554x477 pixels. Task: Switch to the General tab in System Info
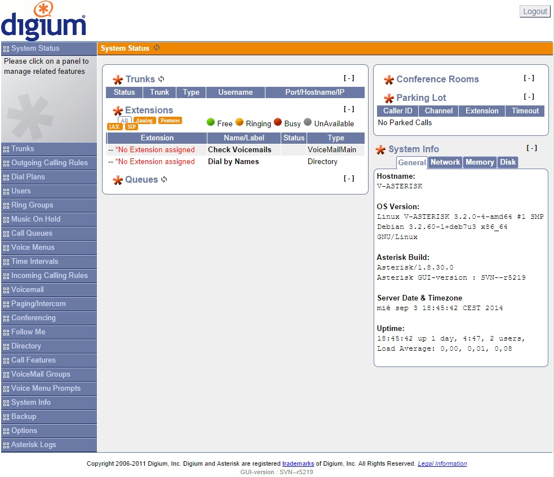(x=411, y=162)
